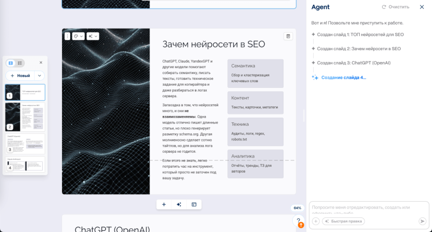
Task: Switch to list outline view
Action: [x=20, y=63]
